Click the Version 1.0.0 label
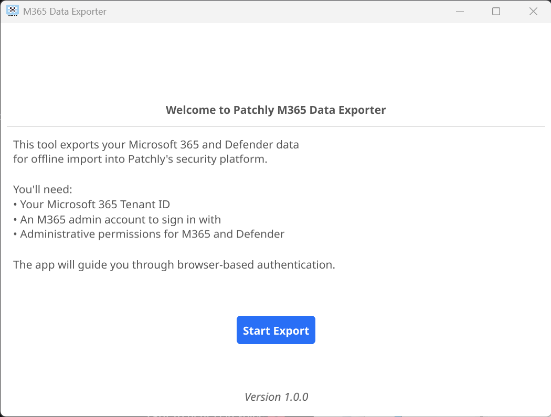This screenshot has width=551, height=417. (276, 397)
